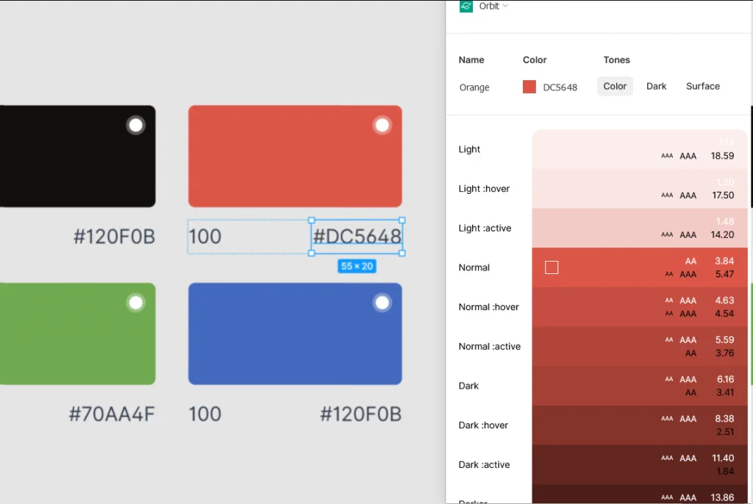The height and width of the screenshot is (504, 753).
Task: Open the Orbit dropdown chevron
Action: [x=505, y=6]
